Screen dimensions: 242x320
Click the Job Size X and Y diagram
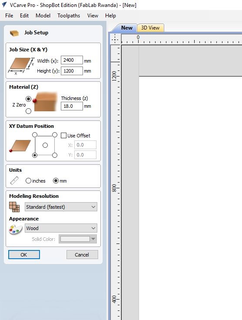click(21, 66)
